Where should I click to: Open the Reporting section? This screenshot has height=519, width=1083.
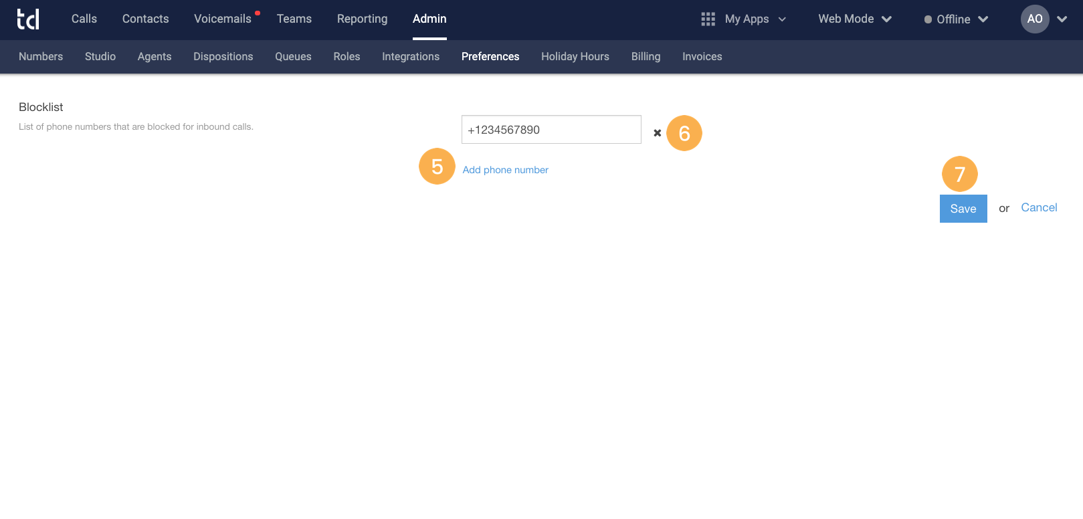[x=362, y=19]
